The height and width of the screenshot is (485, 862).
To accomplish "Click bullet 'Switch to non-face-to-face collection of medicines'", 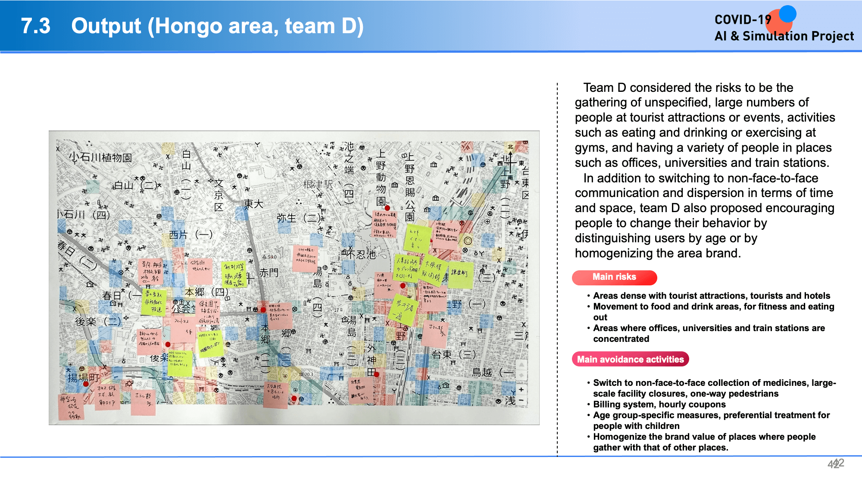I will (714, 388).
